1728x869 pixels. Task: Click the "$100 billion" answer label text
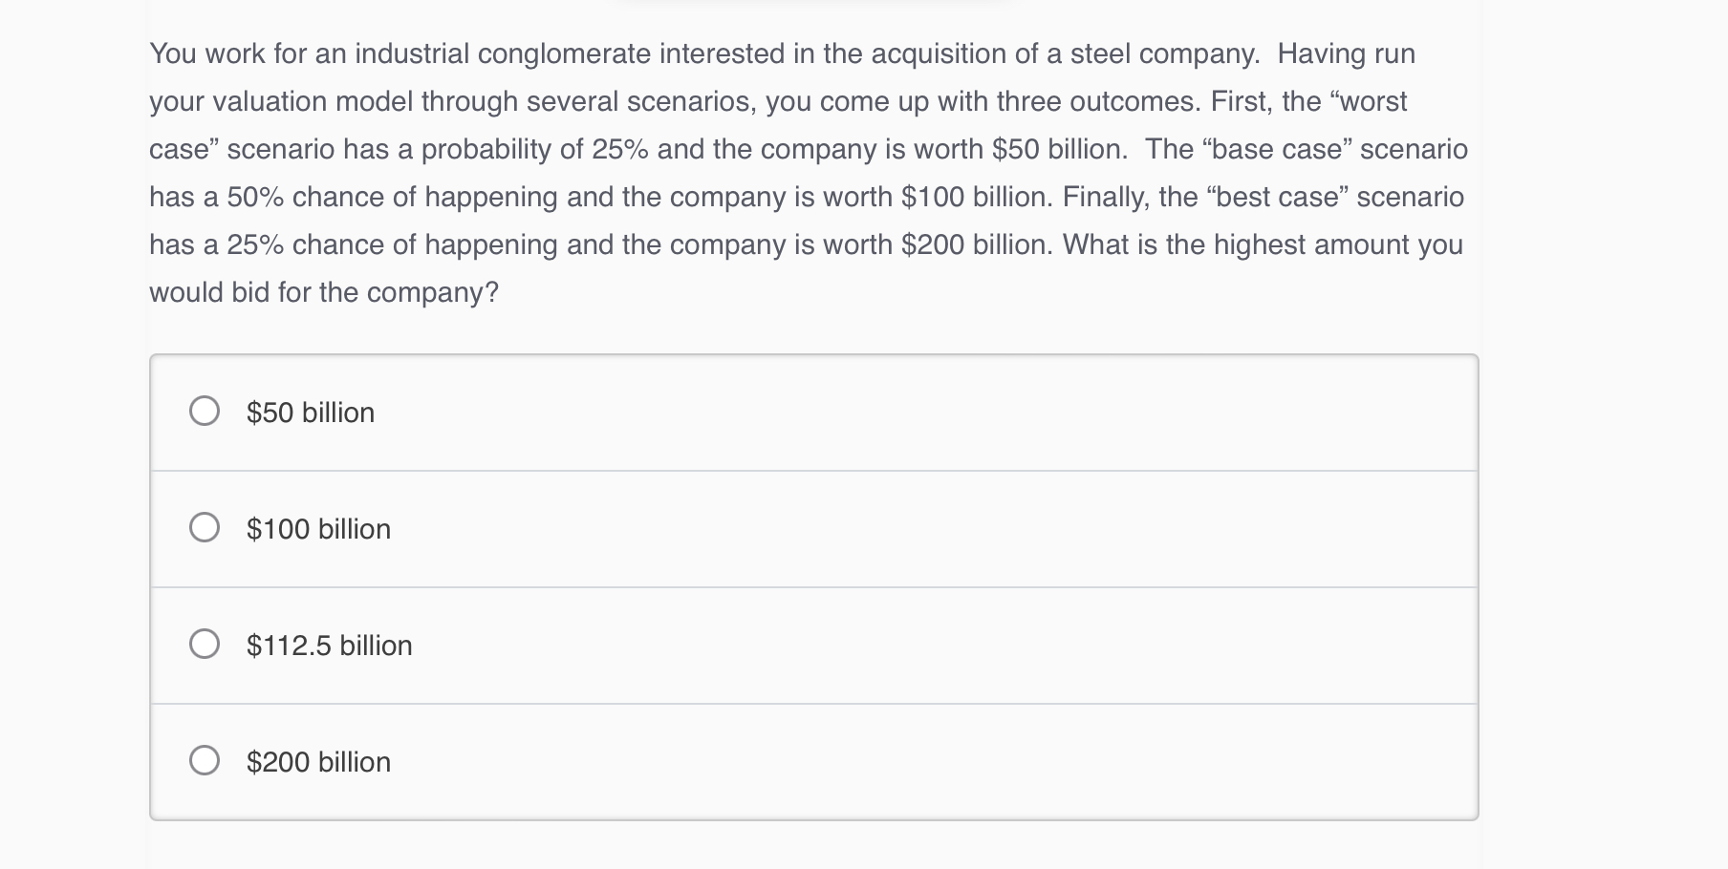[319, 529]
